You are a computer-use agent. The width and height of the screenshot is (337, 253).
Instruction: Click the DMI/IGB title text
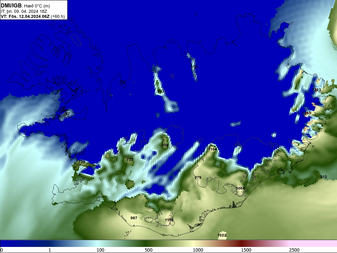coord(11,6)
